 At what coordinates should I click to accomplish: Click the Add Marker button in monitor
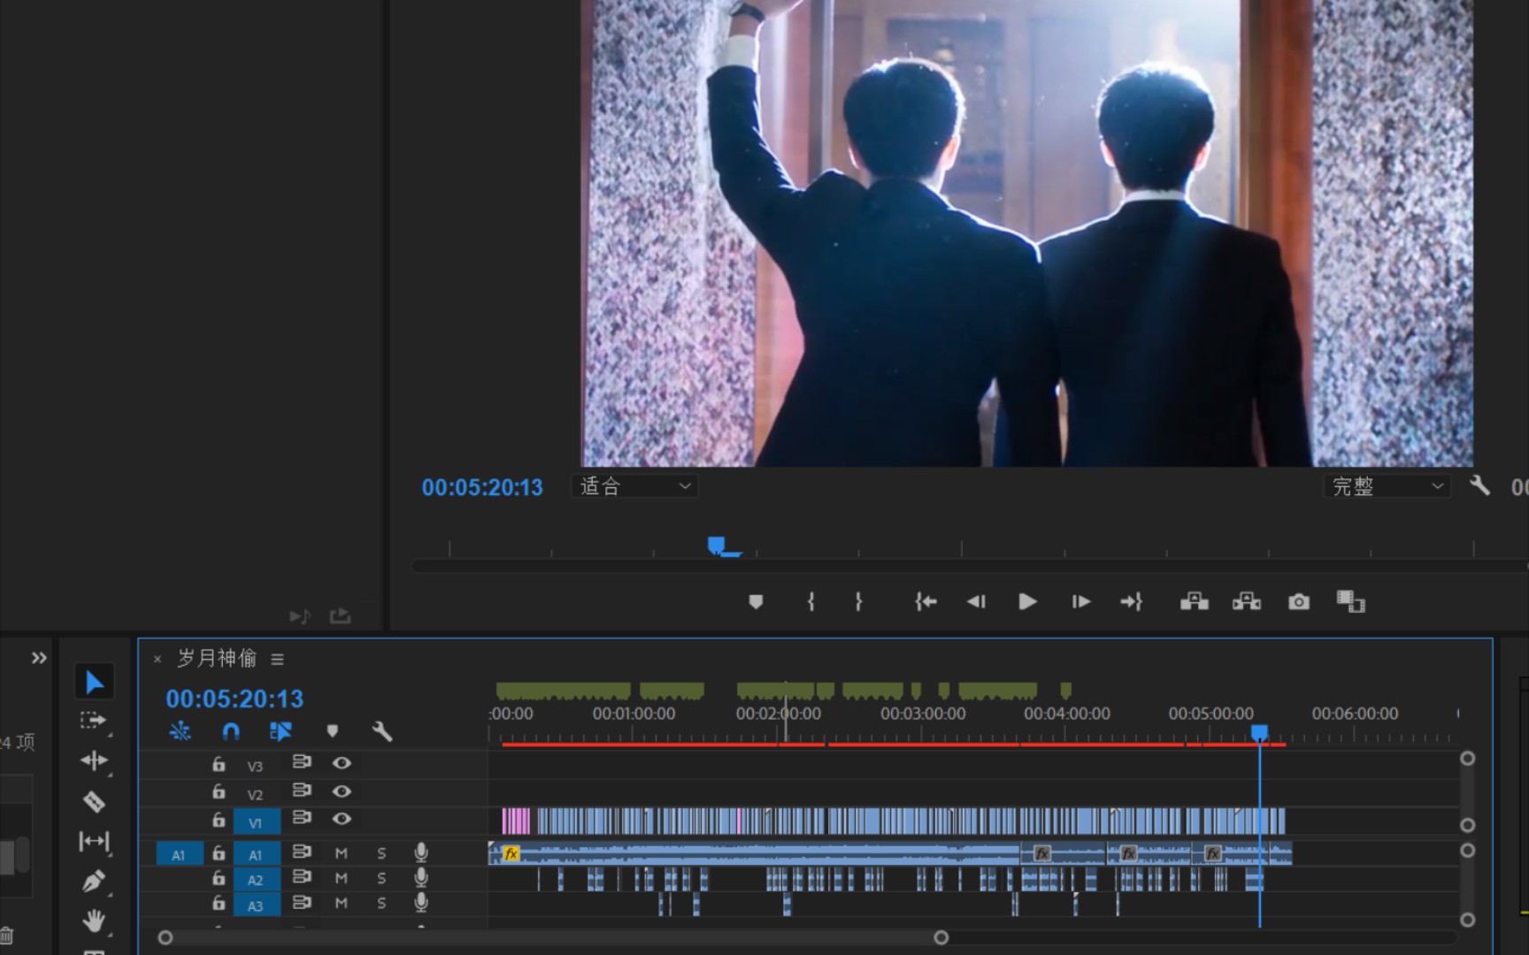pyautogui.click(x=756, y=602)
